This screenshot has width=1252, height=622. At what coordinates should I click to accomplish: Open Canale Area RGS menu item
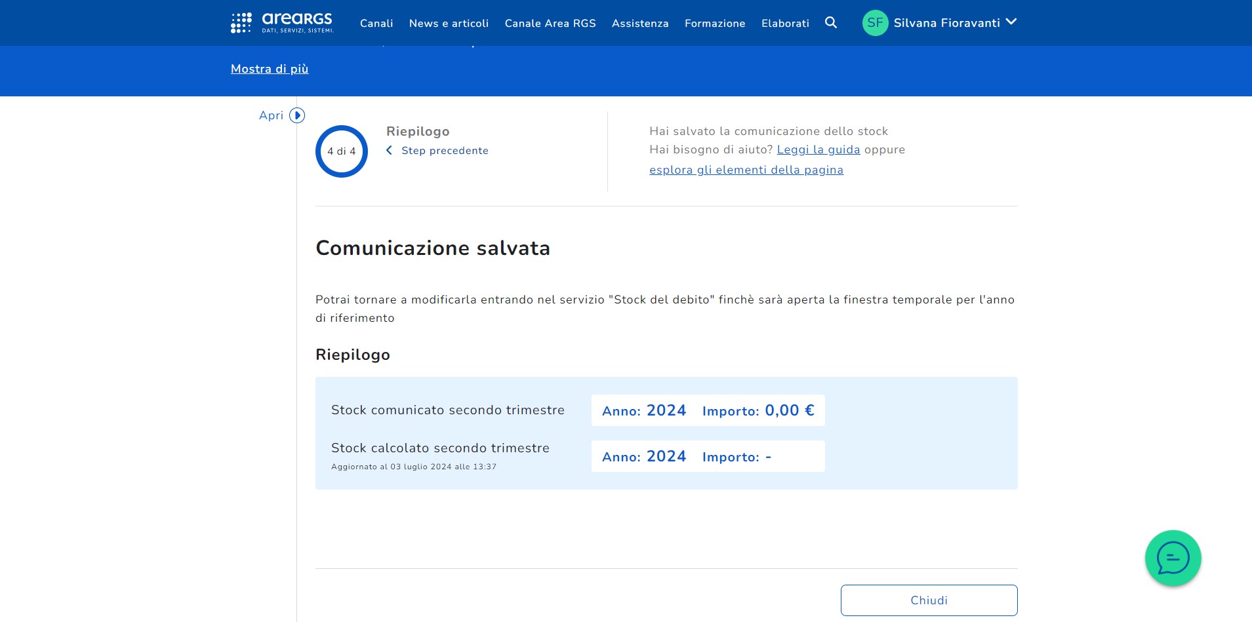[x=550, y=24]
